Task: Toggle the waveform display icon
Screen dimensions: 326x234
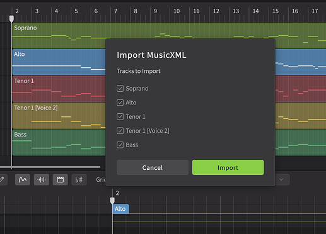Action: pos(42,179)
